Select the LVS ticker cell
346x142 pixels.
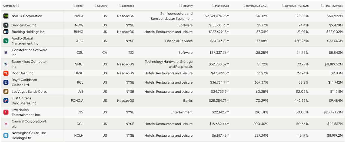click(x=80, y=92)
